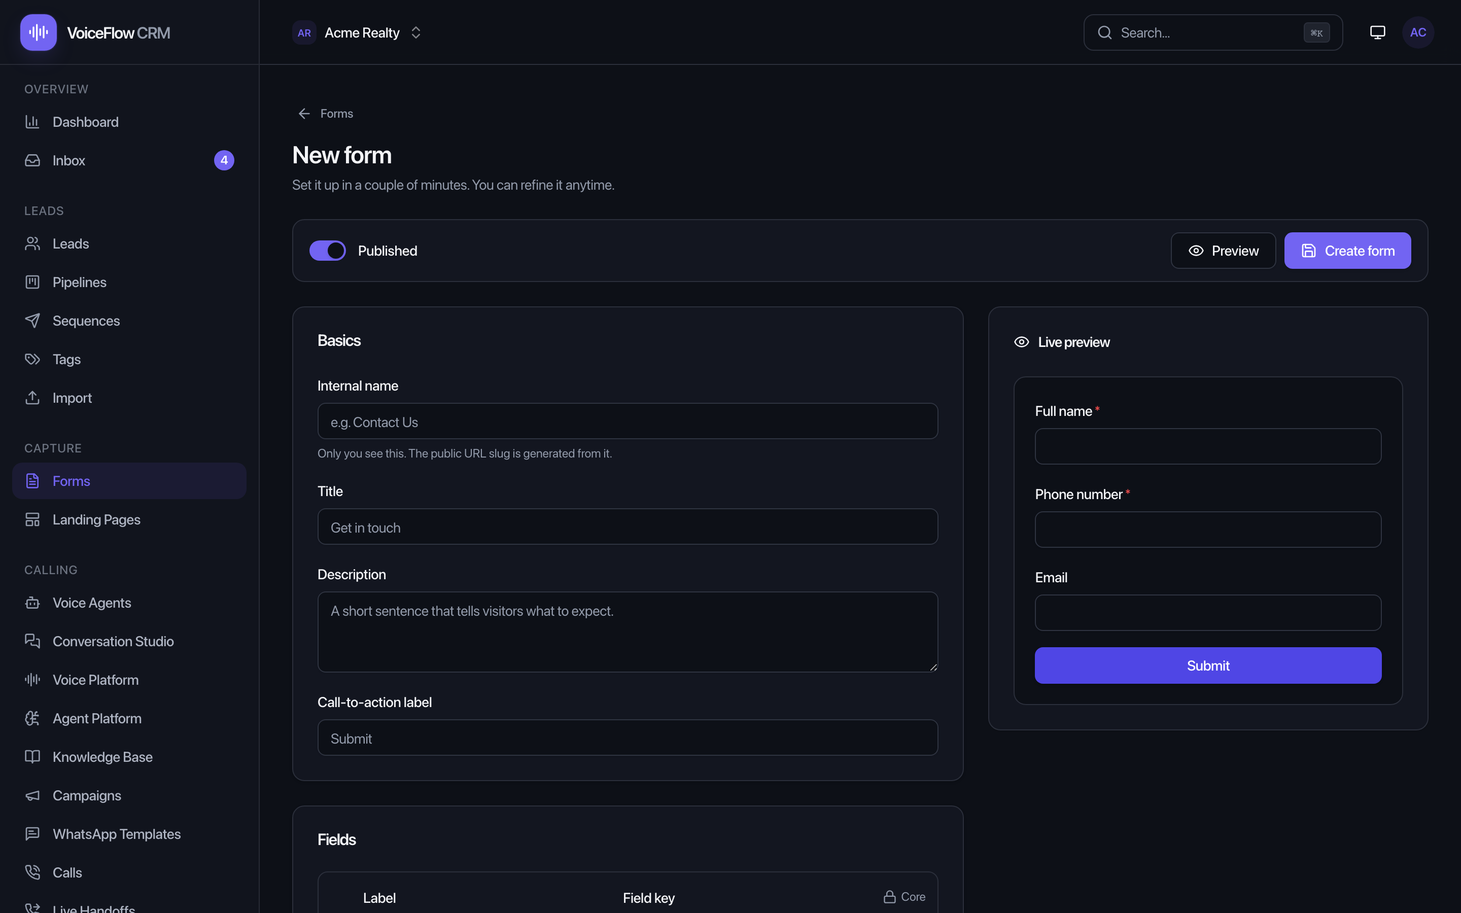The image size is (1461, 913).
Task: Open the AC user avatar menu
Action: pyautogui.click(x=1418, y=32)
